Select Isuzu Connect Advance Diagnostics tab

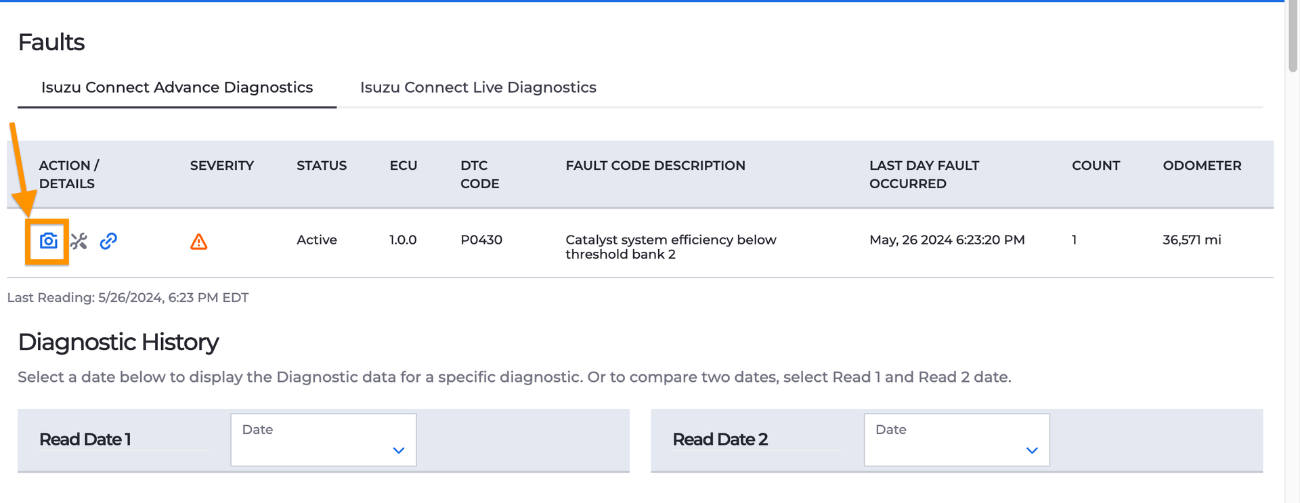point(177,87)
